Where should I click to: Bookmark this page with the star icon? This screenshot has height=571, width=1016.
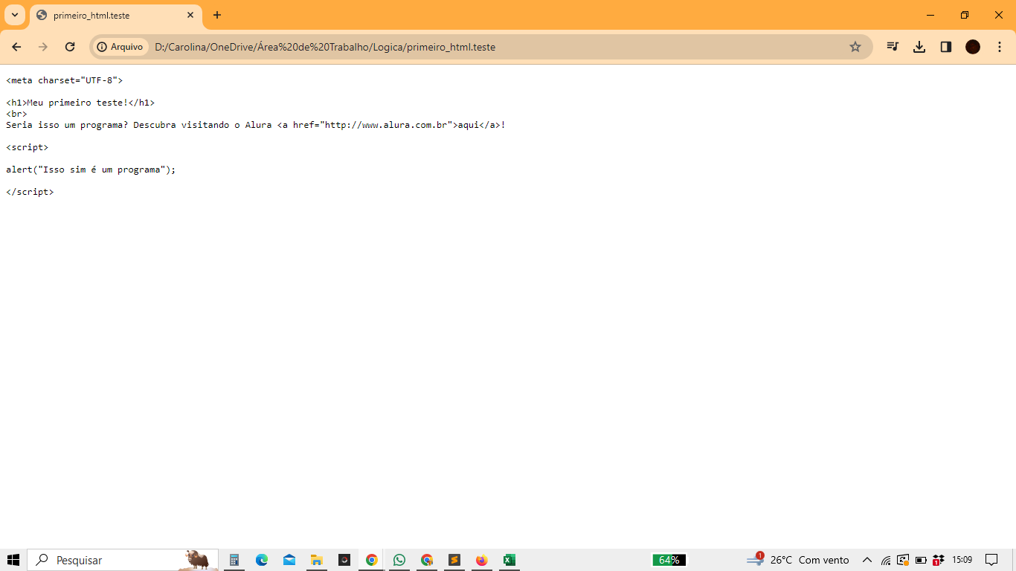point(855,47)
